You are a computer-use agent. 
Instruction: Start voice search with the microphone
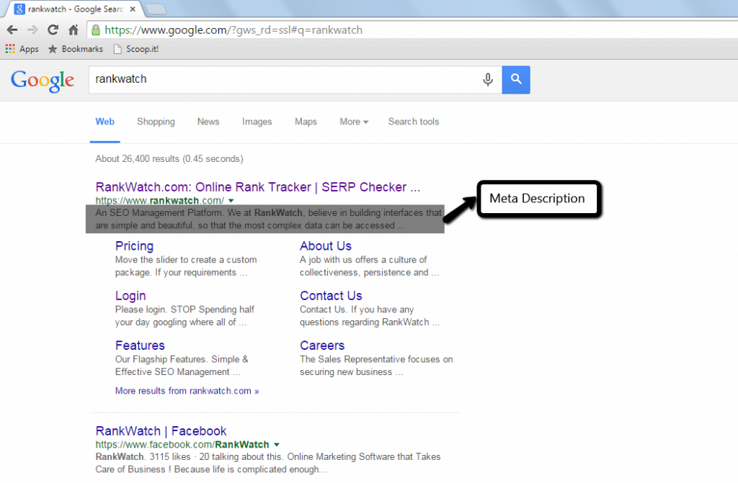pos(488,79)
